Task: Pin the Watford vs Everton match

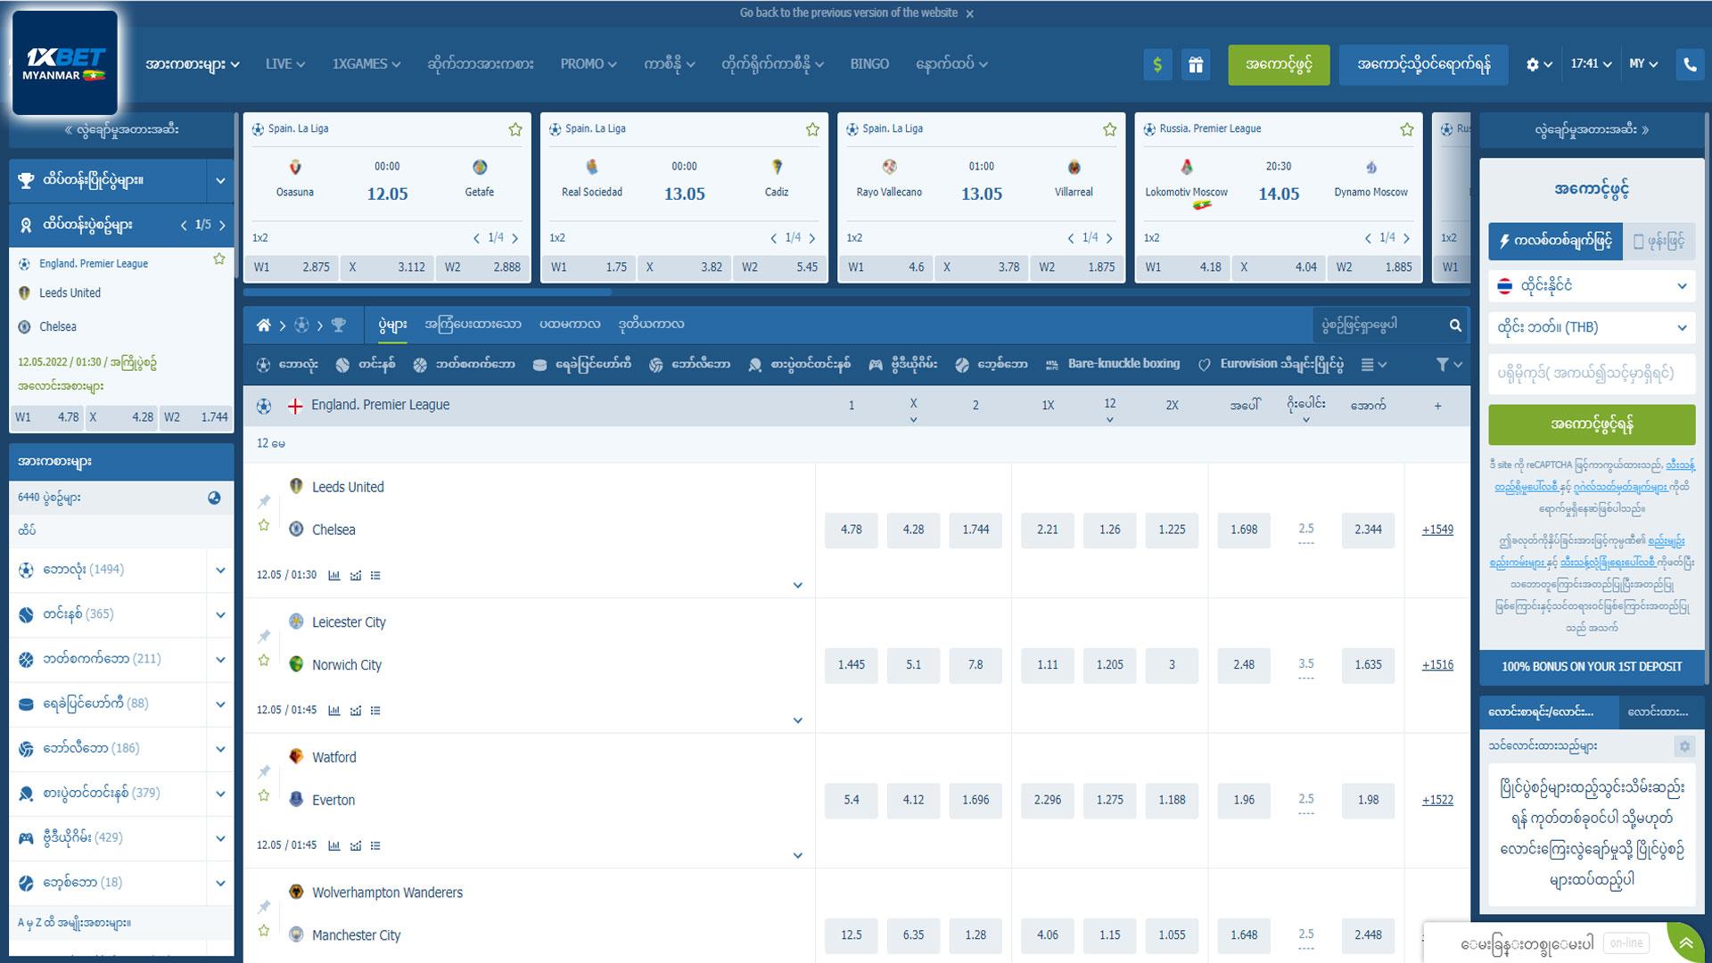Action: click(264, 771)
